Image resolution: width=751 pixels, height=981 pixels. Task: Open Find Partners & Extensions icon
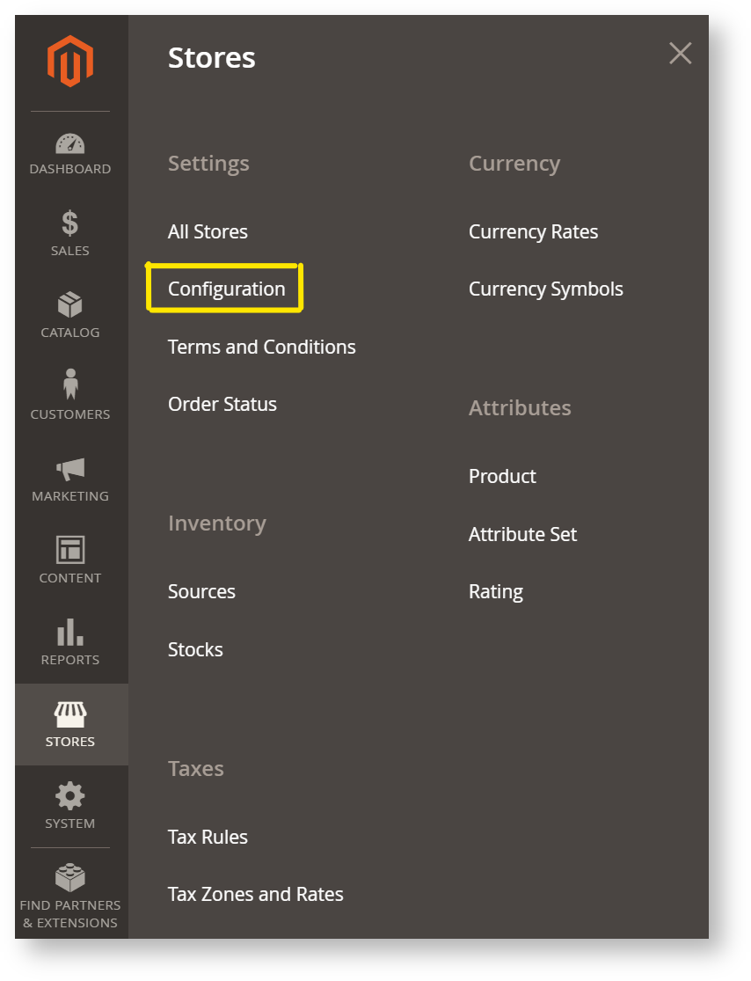70,876
